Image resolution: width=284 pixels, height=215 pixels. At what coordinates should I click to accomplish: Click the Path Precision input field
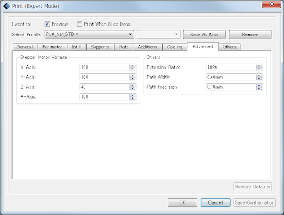[x=231, y=87]
